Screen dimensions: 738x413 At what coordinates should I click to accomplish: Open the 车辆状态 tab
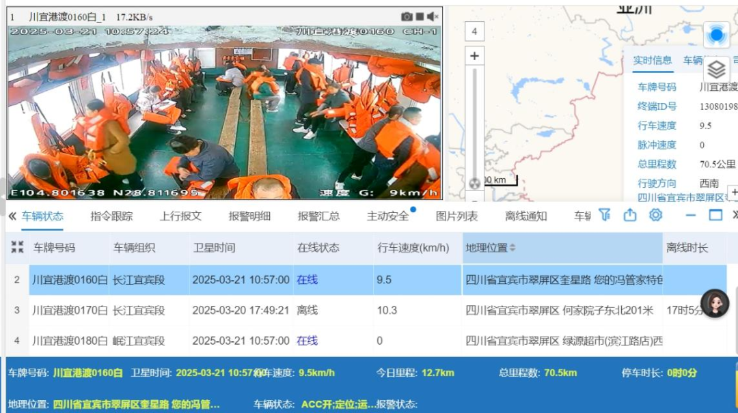42,216
